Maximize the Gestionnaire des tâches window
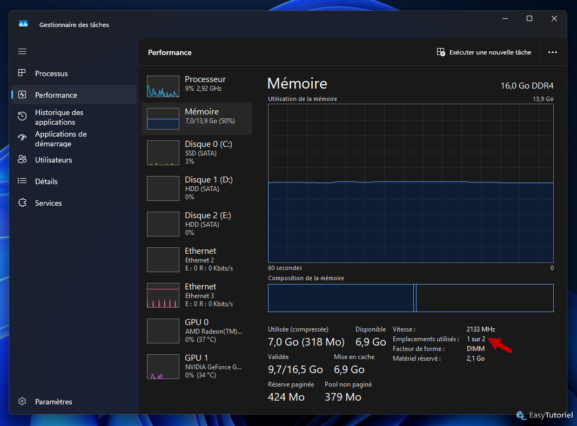Image resolution: width=577 pixels, height=426 pixels. point(529,18)
